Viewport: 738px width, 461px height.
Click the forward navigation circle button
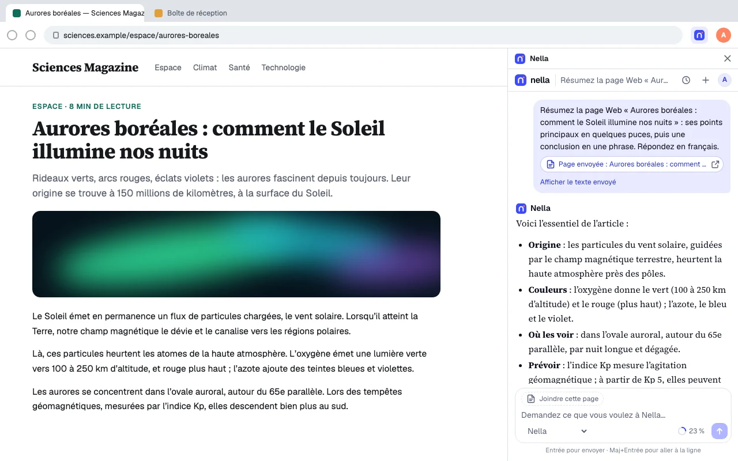(x=31, y=35)
